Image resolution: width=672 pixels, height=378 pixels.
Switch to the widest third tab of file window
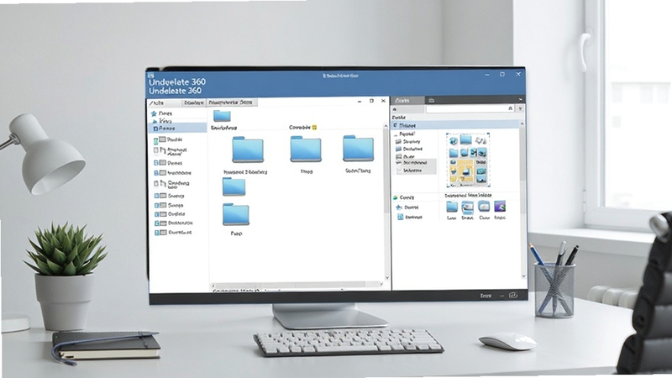point(232,102)
